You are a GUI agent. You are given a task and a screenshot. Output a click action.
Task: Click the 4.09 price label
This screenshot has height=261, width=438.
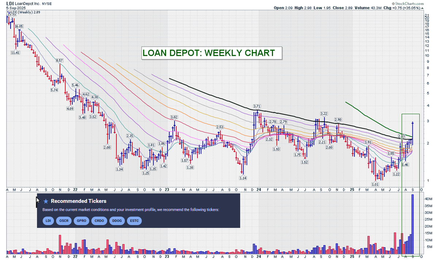(70, 108)
